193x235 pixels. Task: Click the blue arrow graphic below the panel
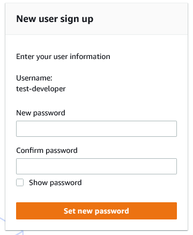coord(19,232)
